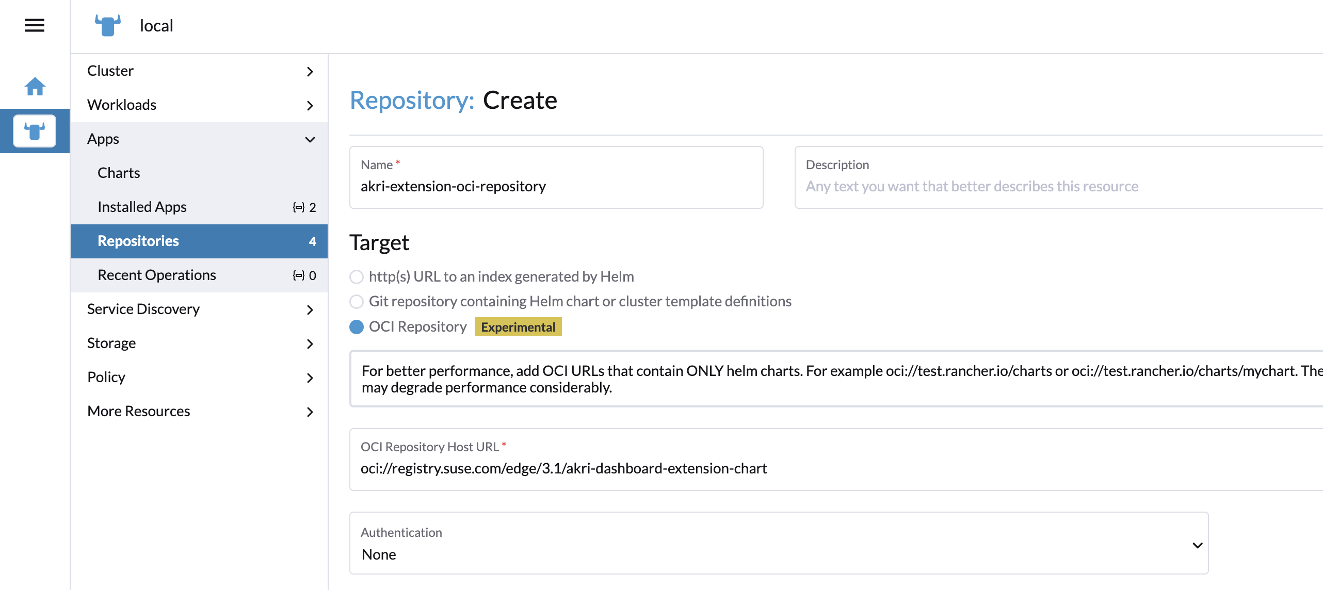This screenshot has width=1323, height=590.
Task: Open Installed Apps in the sidebar
Action: point(142,207)
